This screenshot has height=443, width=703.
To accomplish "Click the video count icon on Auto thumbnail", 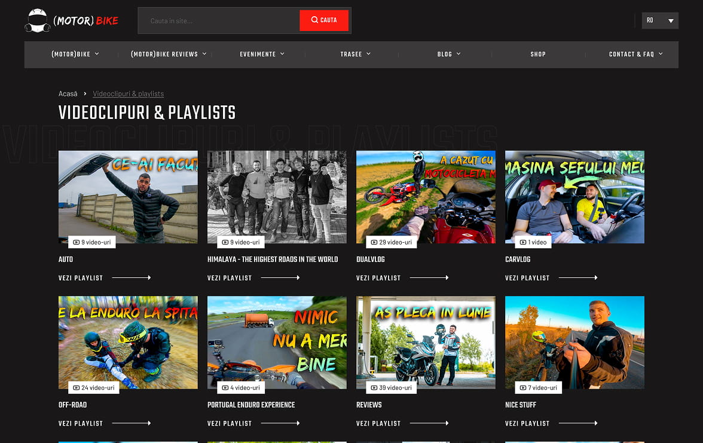I will (76, 242).
